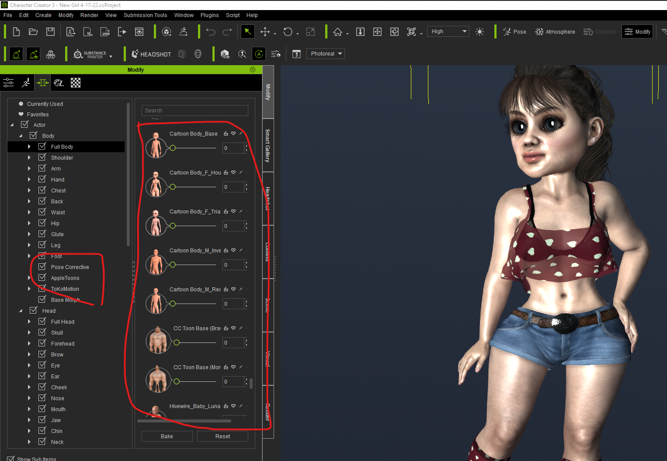The height and width of the screenshot is (461, 667).
Task: Click the Reset button
Action: pyautogui.click(x=222, y=436)
